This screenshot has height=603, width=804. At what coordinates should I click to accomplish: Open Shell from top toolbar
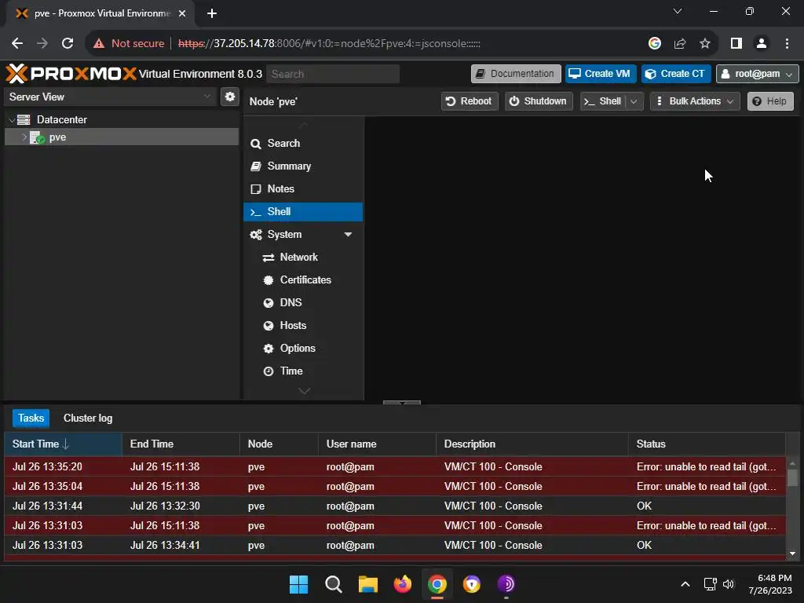coord(603,101)
